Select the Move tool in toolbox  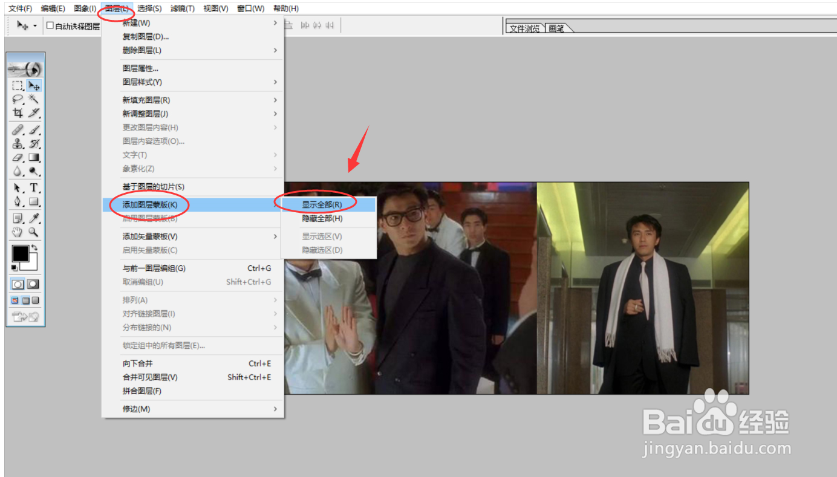click(x=34, y=86)
